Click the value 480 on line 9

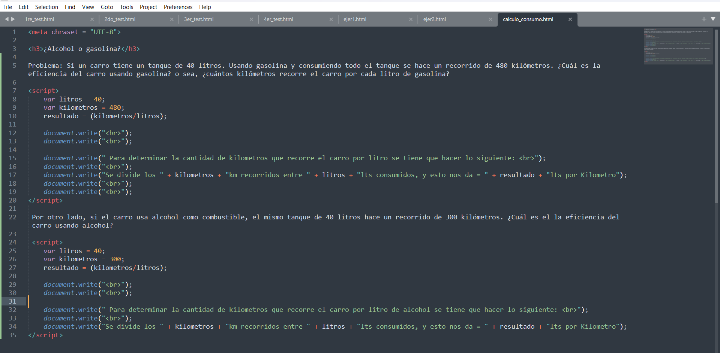pyautogui.click(x=115, y=107)
